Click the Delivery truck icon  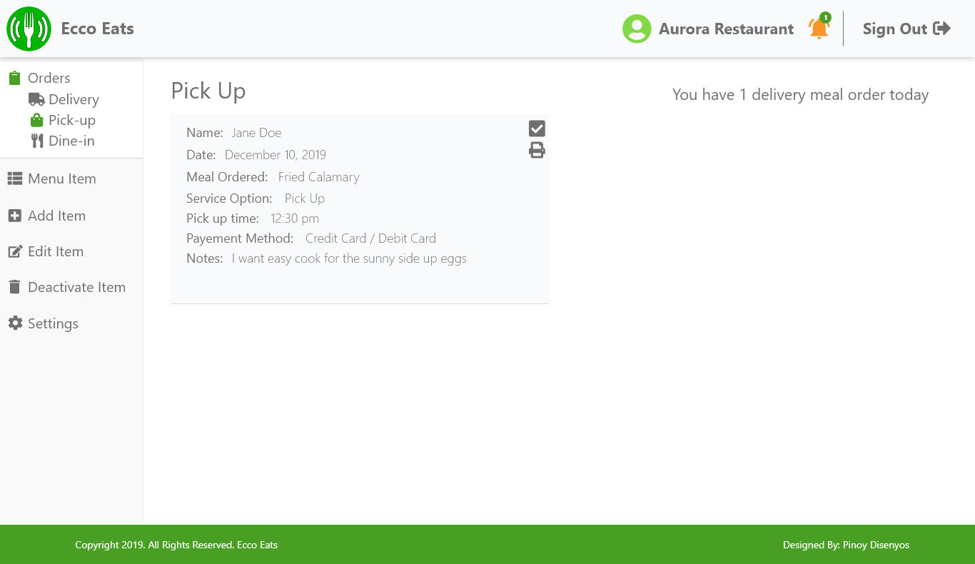(36, 99)
